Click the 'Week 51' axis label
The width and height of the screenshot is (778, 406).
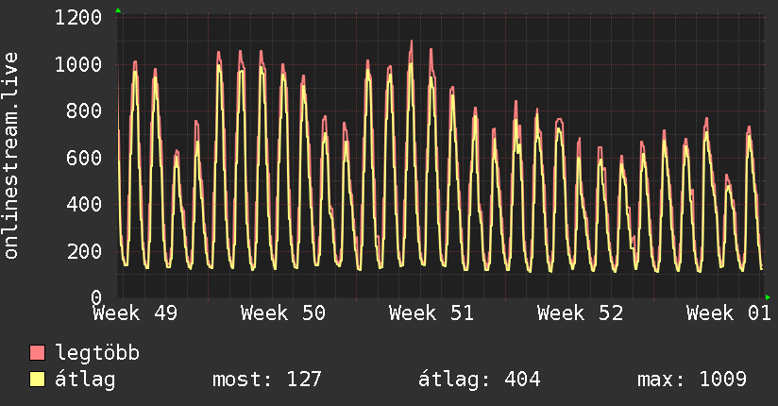(431, 313)
